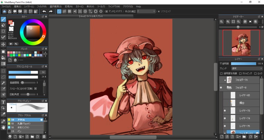The image size is (264, 140).
Task: Open the 選択範囲(S) menu
Action: tap(55, 7)
